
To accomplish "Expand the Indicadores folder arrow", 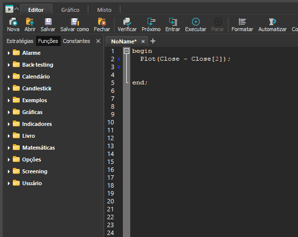I will point(8,124).
